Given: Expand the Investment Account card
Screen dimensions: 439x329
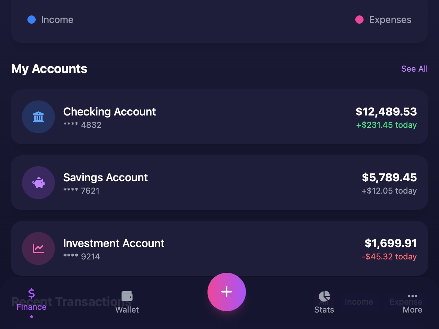Looking at the screenshot, I should (x=219, y=248).
